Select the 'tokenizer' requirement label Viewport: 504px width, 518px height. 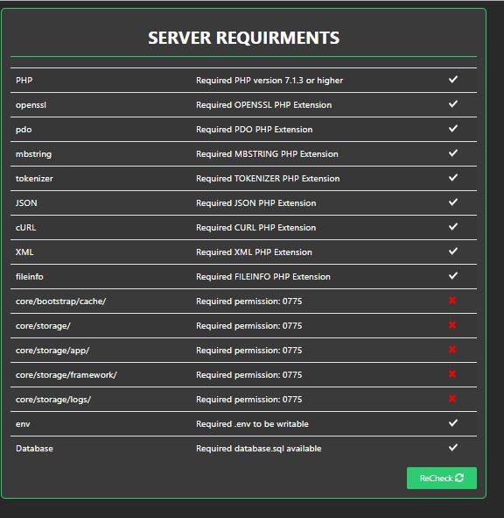pyautogui.click(x=34, y=179)
